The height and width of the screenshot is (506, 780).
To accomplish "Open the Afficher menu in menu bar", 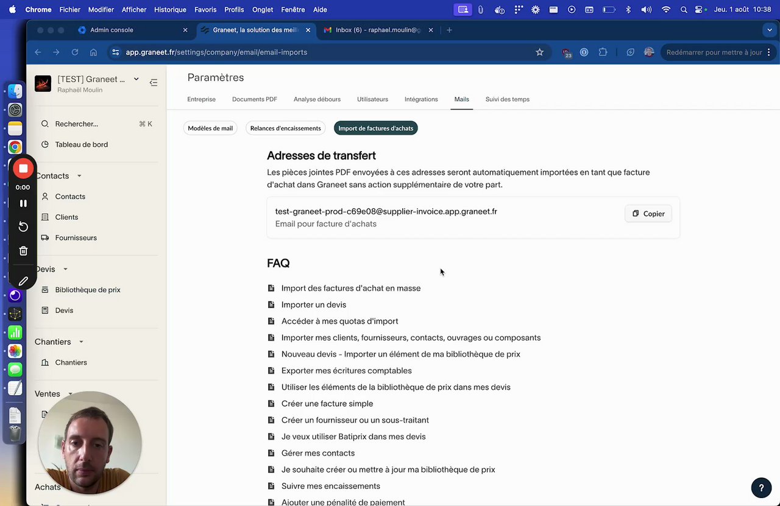I will 134,10.
